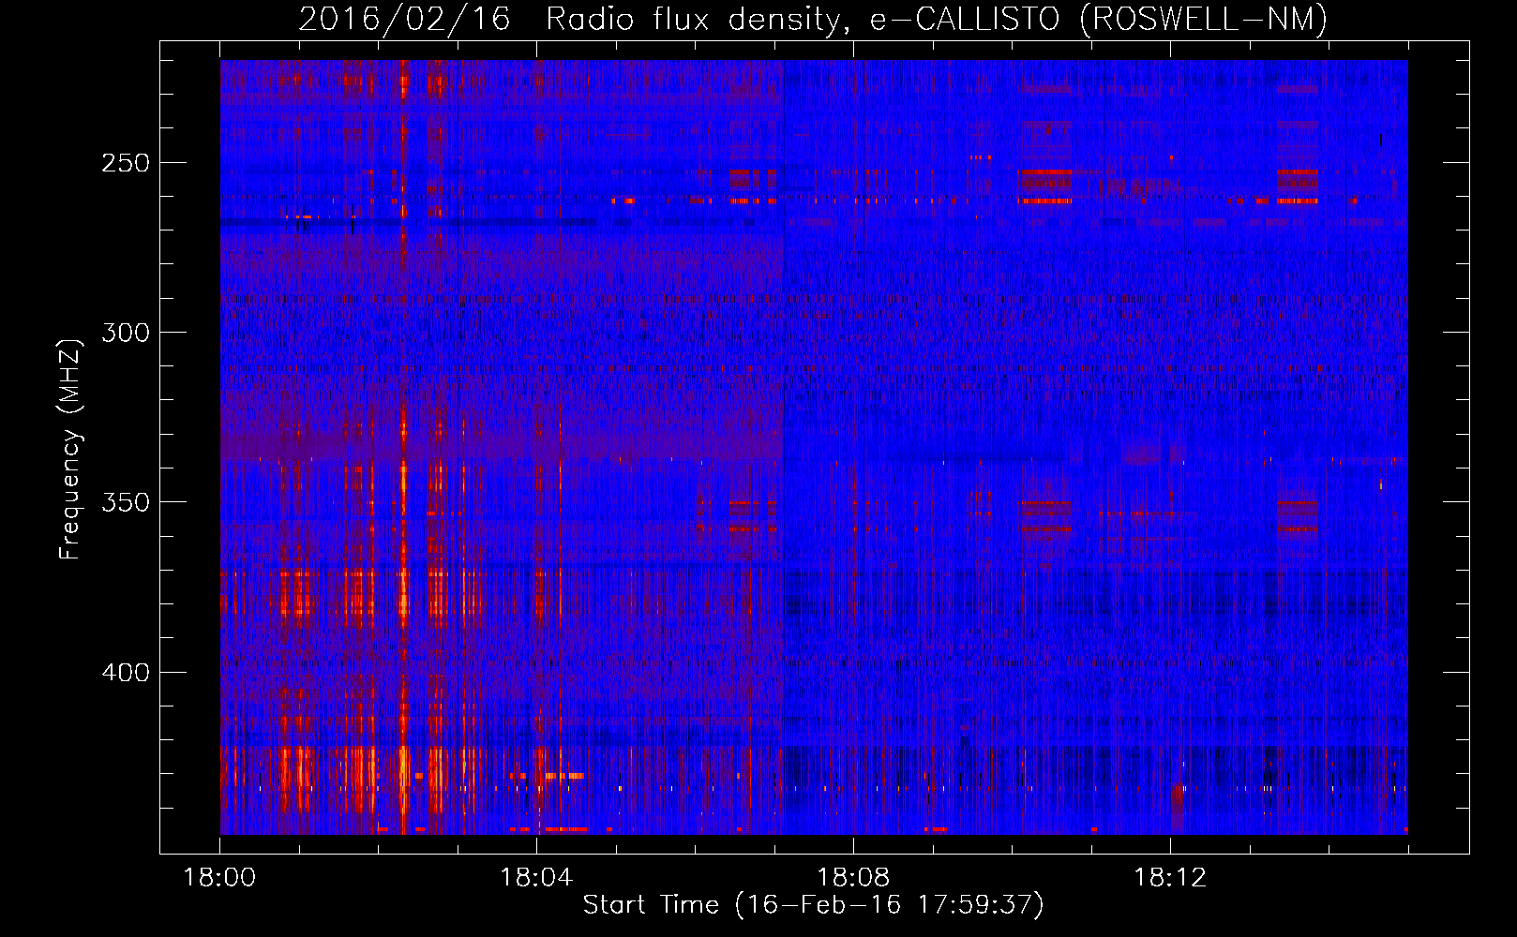Click the date "2016/02/16" in the title

click(x=404, y=19)
